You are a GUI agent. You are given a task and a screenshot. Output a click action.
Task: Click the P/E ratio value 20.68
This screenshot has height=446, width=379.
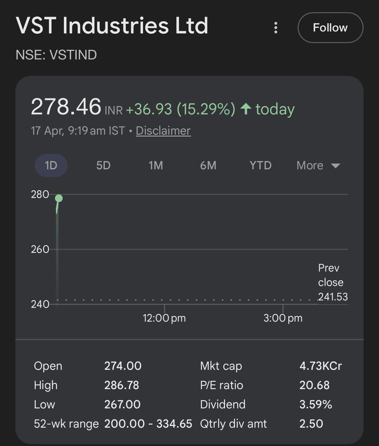pyautogui.click(x=315, y=385)
